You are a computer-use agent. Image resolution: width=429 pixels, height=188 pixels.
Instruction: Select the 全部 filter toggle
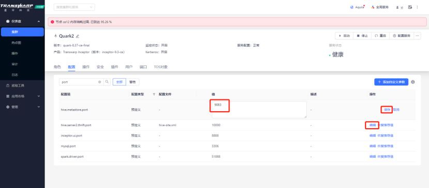[x=119, y=82]
